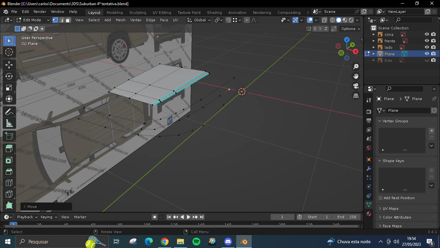Select the Rotate tool
This screenshot has width=440, height=248.
pos(9,76)
